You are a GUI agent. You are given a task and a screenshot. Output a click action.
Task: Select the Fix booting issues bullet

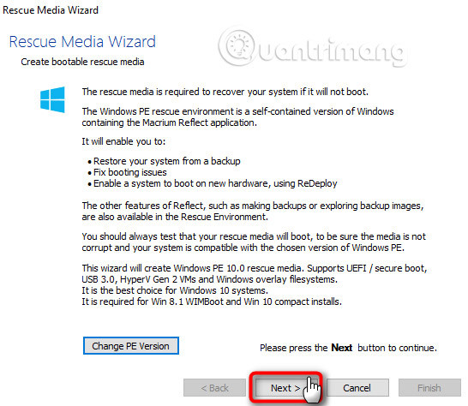(128, 172)
